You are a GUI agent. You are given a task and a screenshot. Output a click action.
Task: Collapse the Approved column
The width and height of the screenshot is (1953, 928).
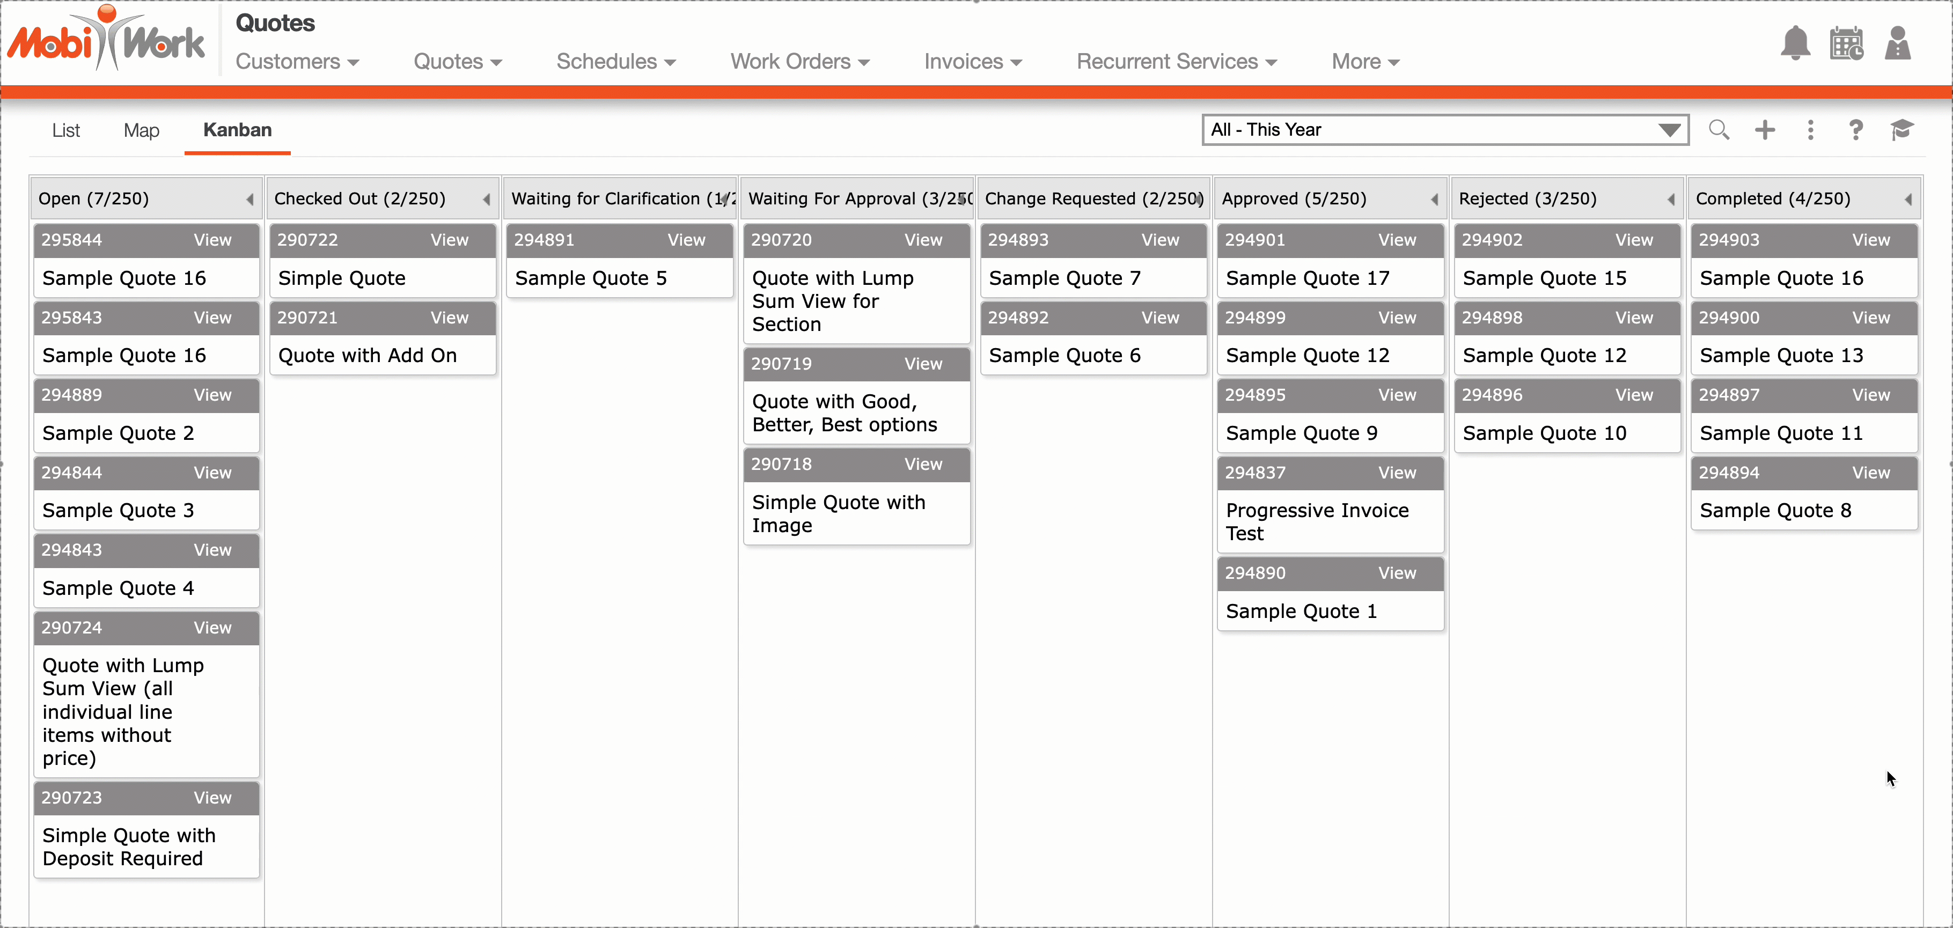point(1434,200)
